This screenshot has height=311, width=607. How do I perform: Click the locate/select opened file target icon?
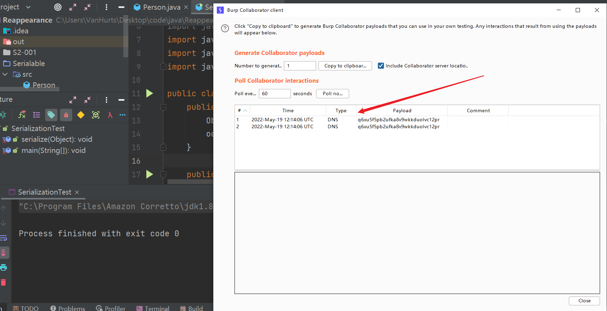(x=58, y=7)
